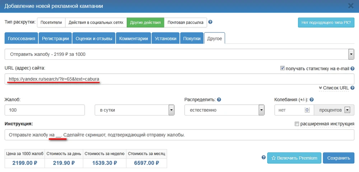359x172 pixels.
Task: Toggle получать статистику на e-mail checkbox
Action: click(282, 68)
